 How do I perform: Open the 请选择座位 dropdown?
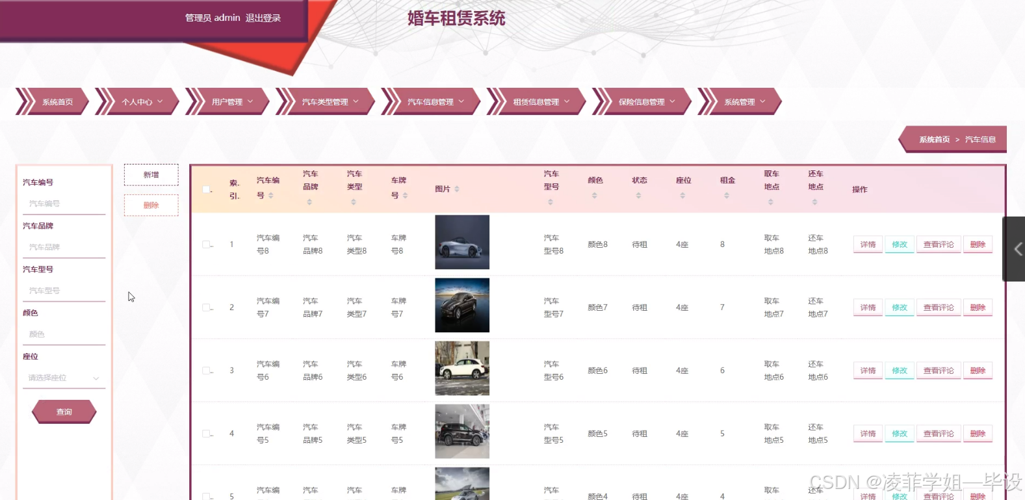64,378
